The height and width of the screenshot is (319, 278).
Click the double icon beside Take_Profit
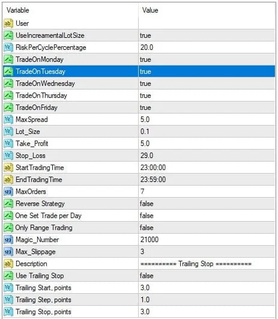(8, 144)
